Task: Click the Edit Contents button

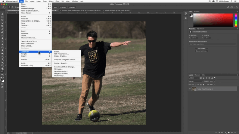Action: [x=202, y=48]
